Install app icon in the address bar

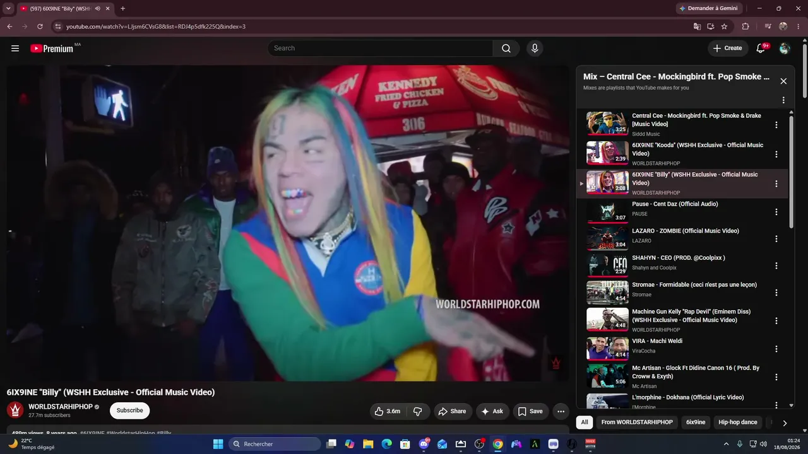coord(710,26)
